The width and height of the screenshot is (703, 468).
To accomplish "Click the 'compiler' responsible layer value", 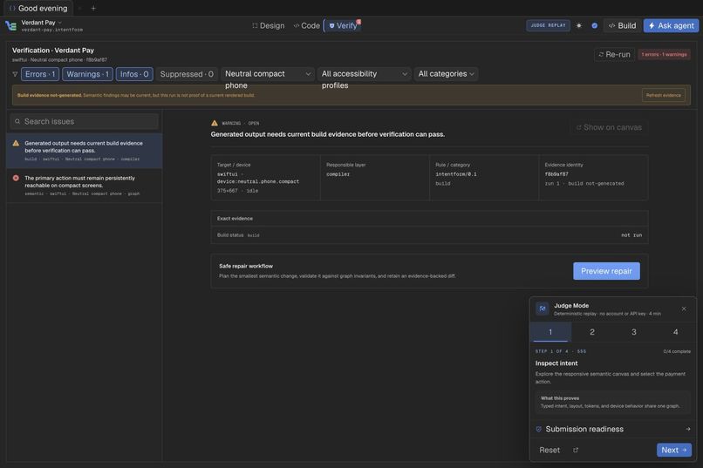I will pos(338,174).
